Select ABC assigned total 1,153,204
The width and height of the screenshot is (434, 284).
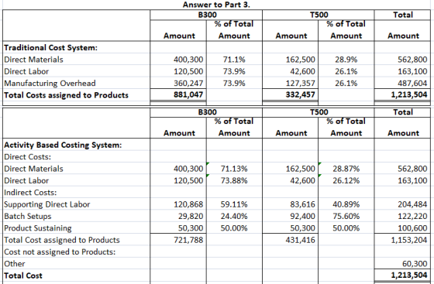tap(409, 240)
